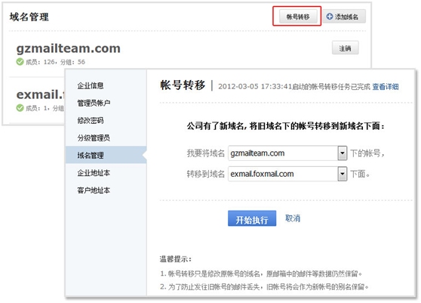This screenshot has width=421, height=303.
Task: Open 分级管理员 in the sidebar
Action: [94, 138]
